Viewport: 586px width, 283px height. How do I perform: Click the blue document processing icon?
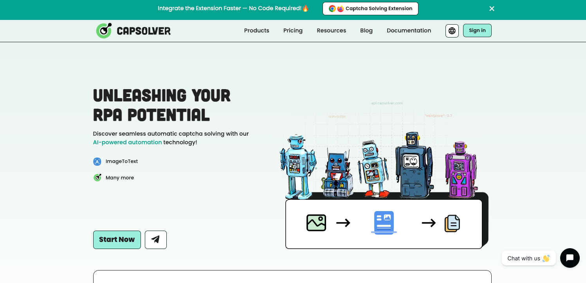click(x=384, y=222)
